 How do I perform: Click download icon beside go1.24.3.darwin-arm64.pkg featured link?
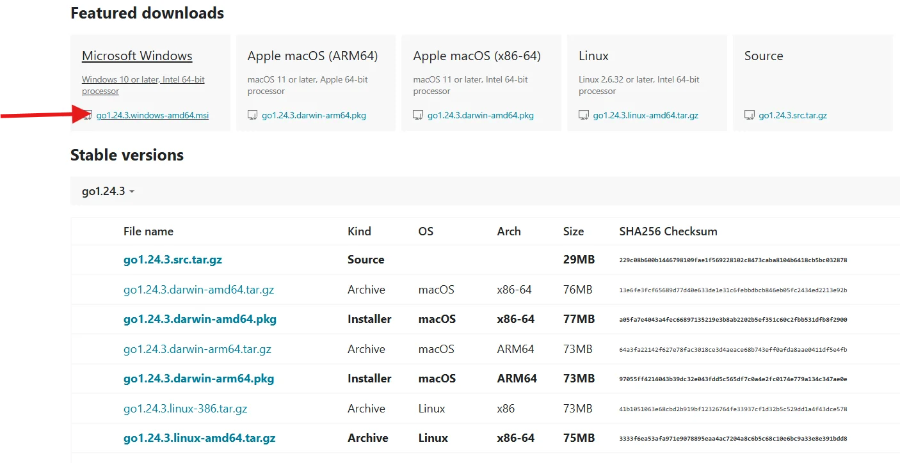click(253, 115)
